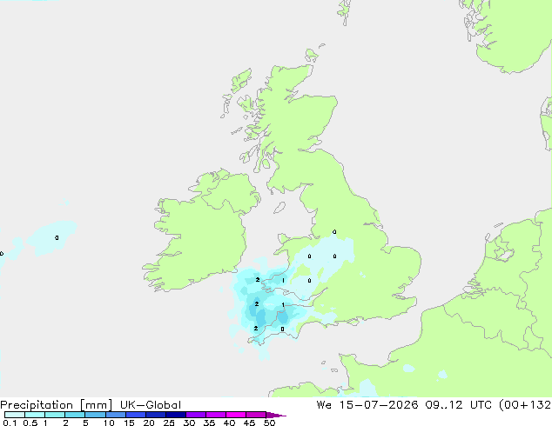Click the weekday label "We"
This screenshot has width=552, height=426.
pos(324,405)
